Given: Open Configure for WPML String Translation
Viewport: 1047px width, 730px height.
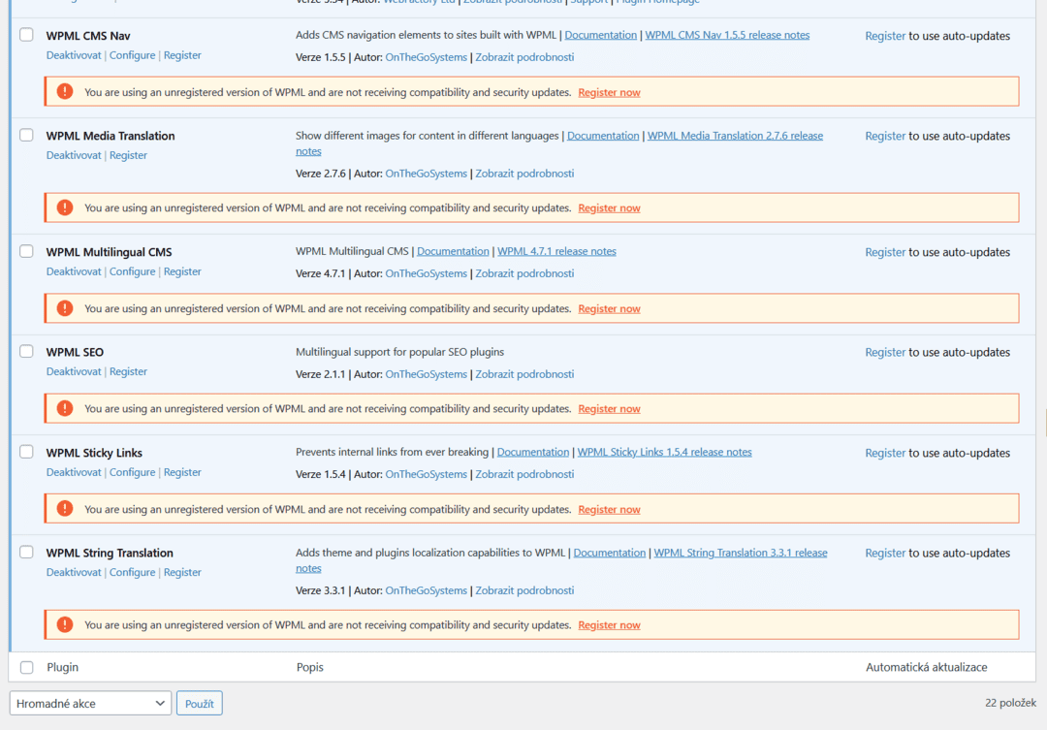Looking at the screenshot, I should (132, 572).
